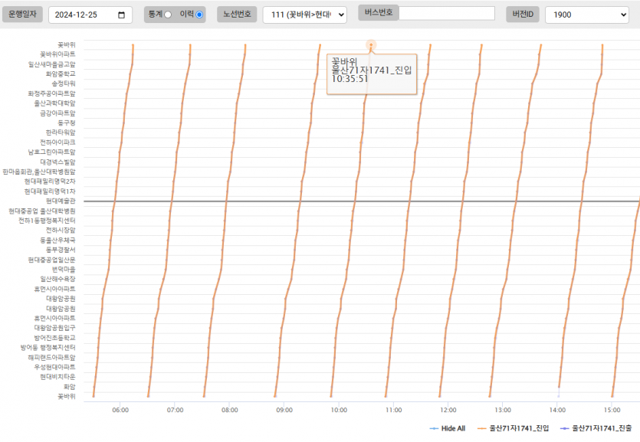640x442 pixels.
Task: Open the calendar picker icon in date field
Action: 122,15
